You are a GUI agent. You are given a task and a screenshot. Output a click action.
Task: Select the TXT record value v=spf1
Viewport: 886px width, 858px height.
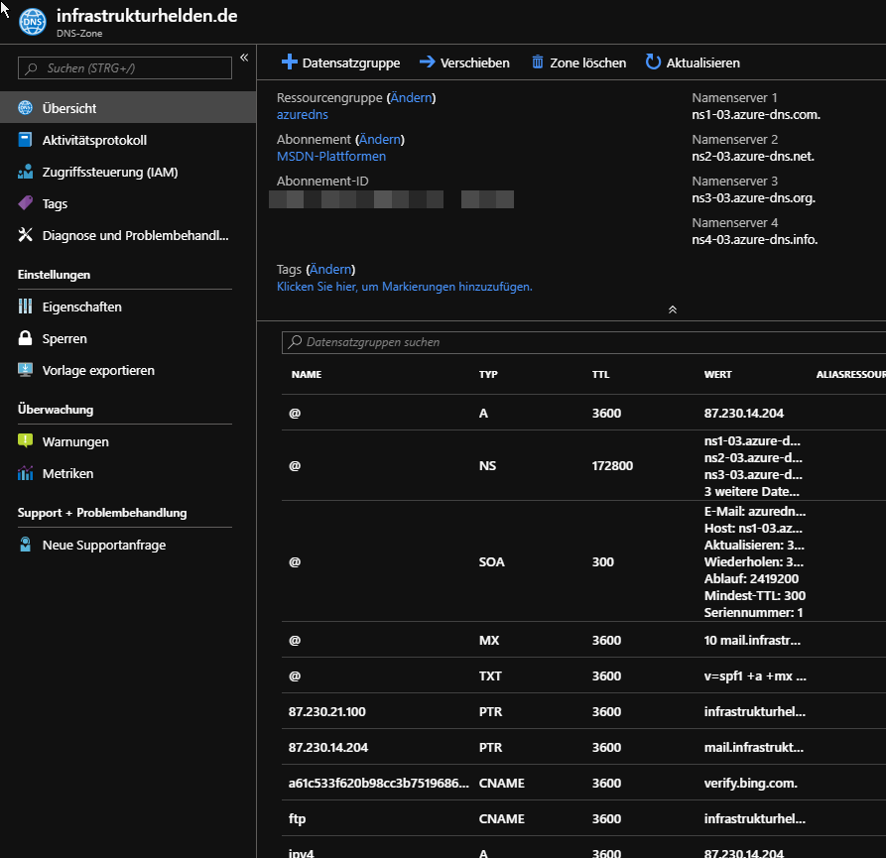pos(755,675)
